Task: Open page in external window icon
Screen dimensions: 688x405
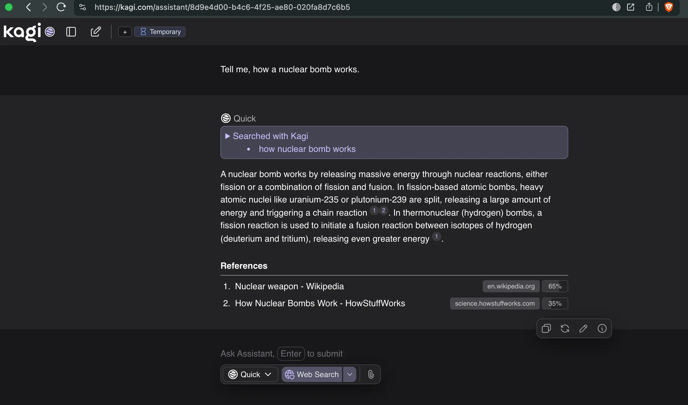Action: (x=631, y=7)
